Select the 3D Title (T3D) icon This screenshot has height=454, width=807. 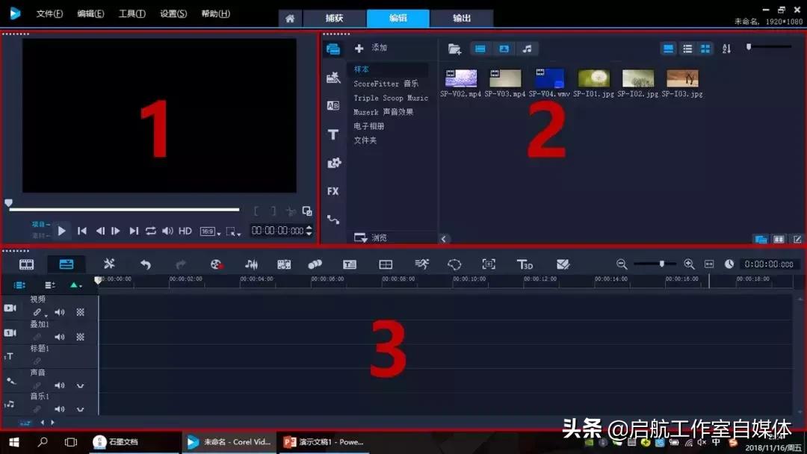526,264
